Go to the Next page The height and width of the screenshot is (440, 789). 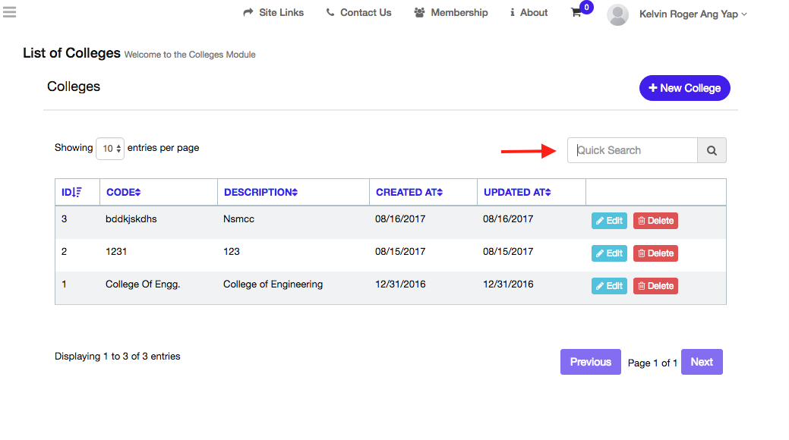coord(701,362)
